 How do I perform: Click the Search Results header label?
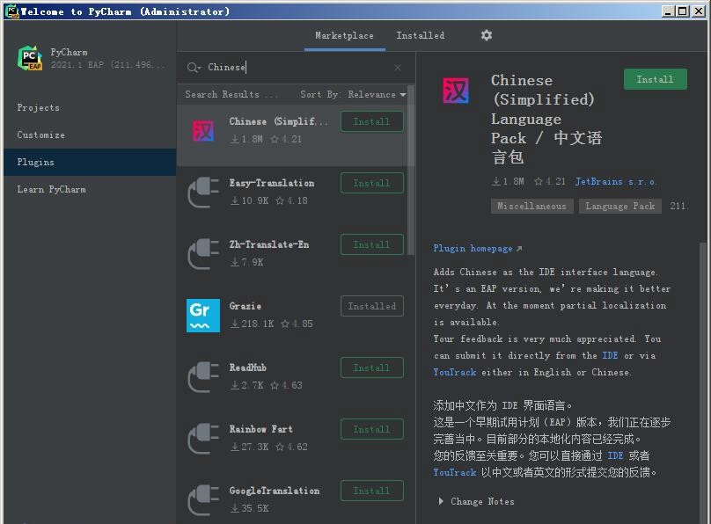(222, 95)
